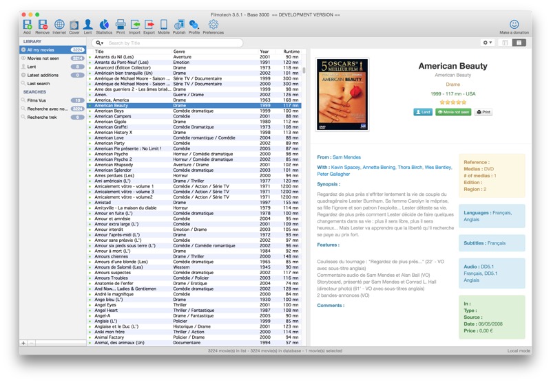Select the Amours chiennes row
The width and height of the screenshot is (551, 382).
(x=194, y=256)
